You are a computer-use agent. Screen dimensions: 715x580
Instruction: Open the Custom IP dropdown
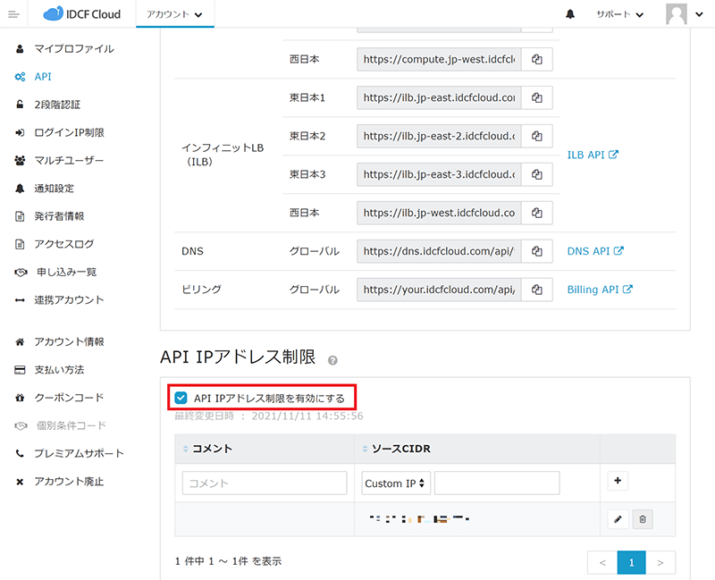coord(396,483)
